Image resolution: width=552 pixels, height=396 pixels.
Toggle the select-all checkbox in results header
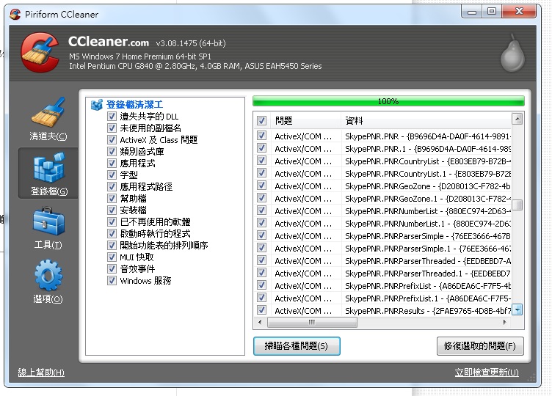261,120
